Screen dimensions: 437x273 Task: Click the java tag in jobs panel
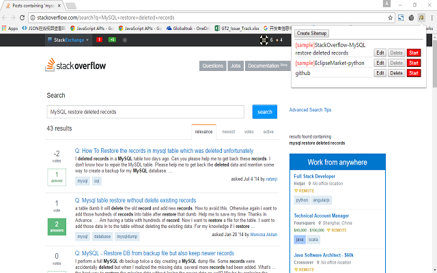(300, 240)
